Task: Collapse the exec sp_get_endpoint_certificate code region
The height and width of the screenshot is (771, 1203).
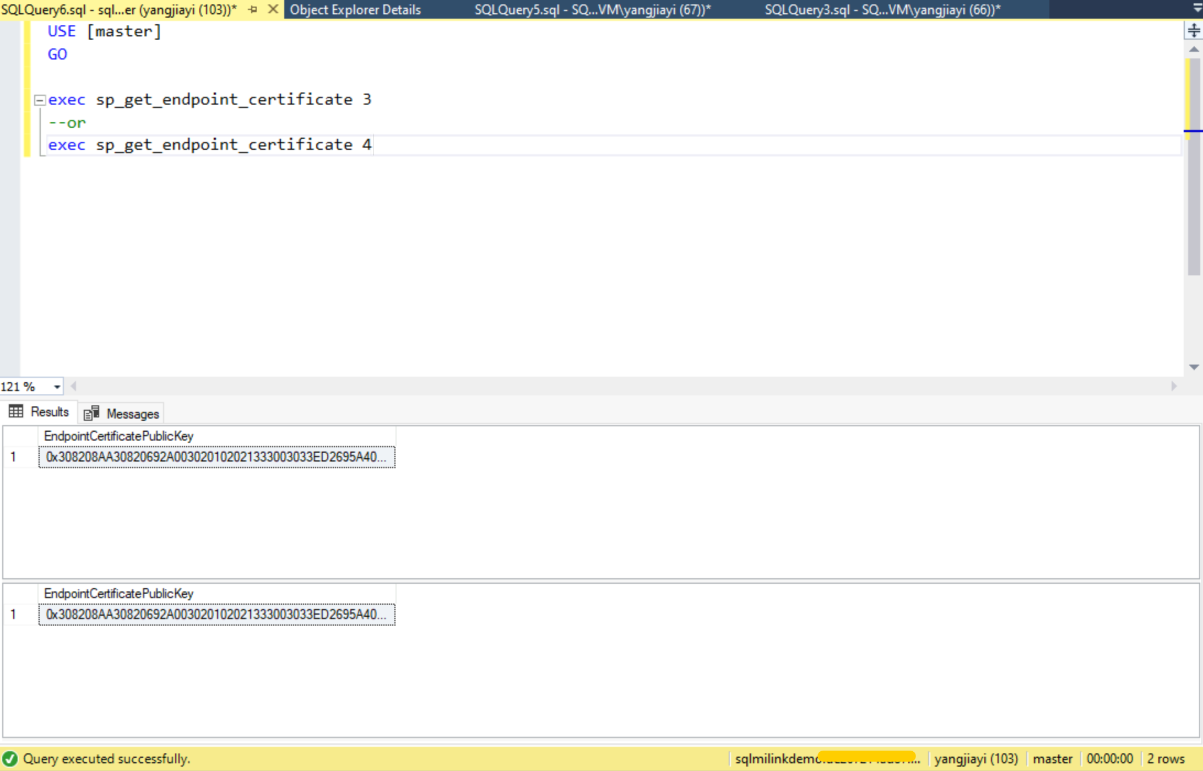Action: [x=39, y=100]
